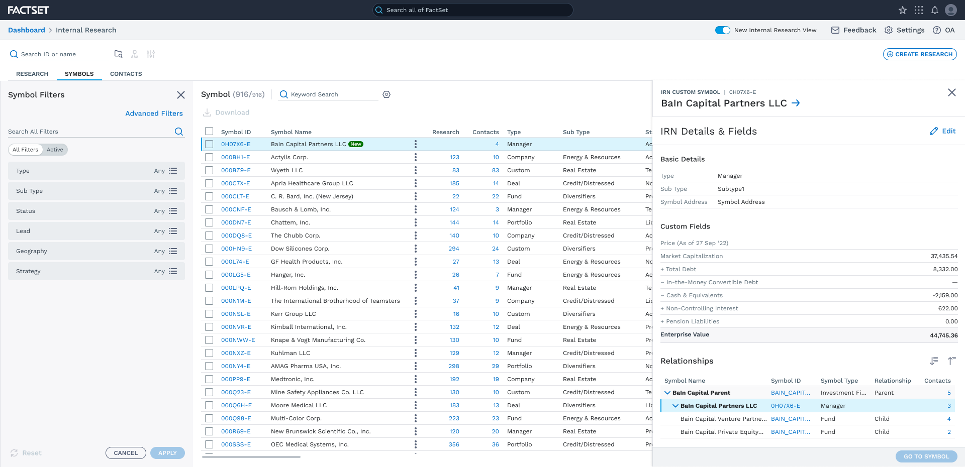Switch to the RESEARCH tab
This screenshot has width=965, height=467.
(32, 74)
